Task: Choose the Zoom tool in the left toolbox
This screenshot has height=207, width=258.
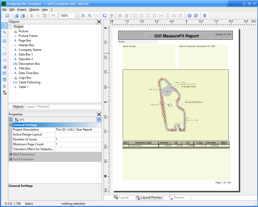Action: click(x=4, y=32)
